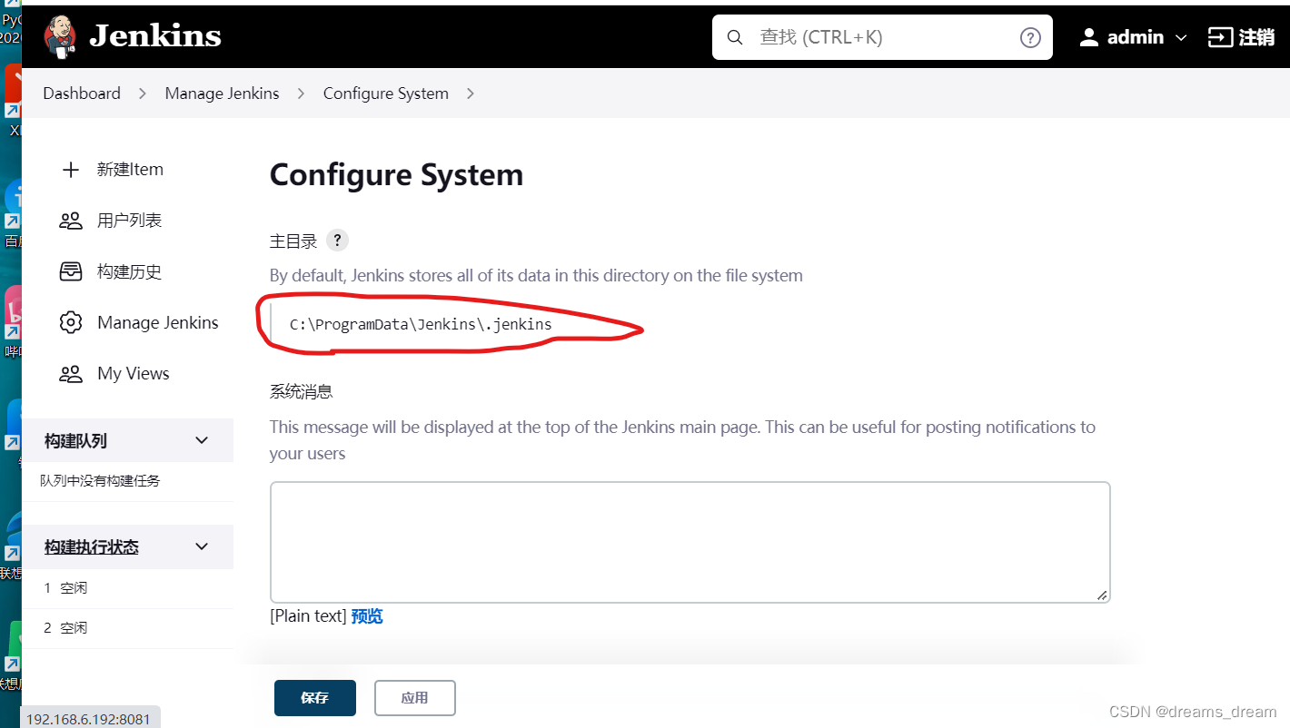Screen dimensions: 1290x728
Task: Open the 主目录 help question mark
Action: pos(336,240)
